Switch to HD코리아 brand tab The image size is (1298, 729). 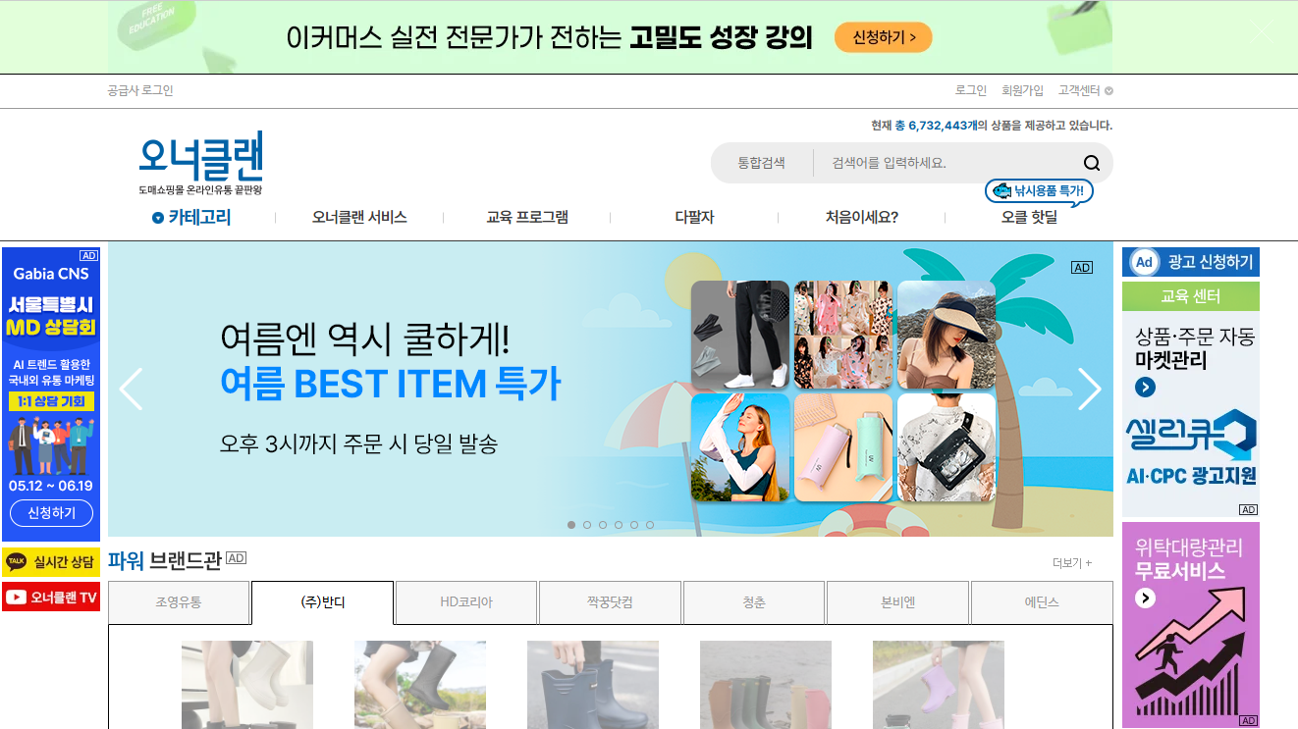pos(466,602)
